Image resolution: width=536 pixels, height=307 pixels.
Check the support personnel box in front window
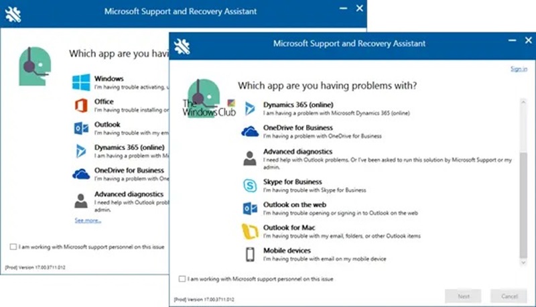click(182, 279)
